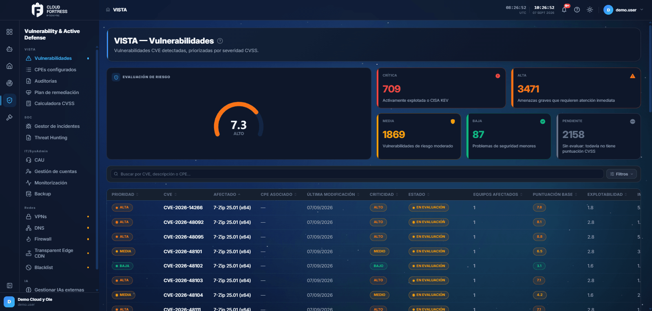Sort by Criticidad column

click(x=384, y=195)
